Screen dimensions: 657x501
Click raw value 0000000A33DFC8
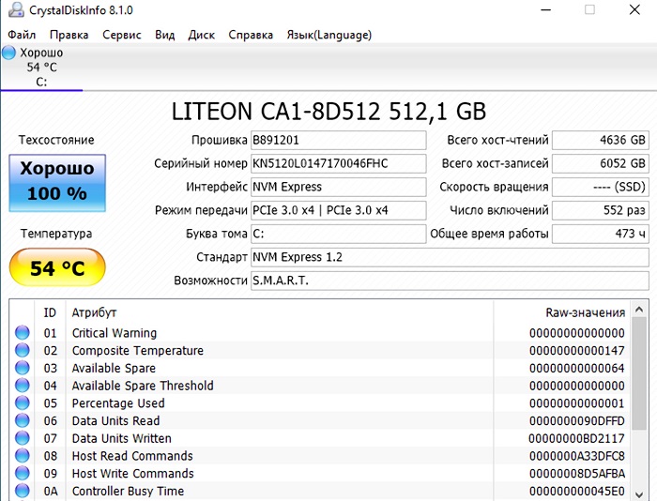[577, 456]
